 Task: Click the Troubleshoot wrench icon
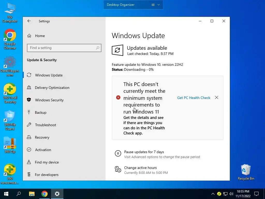click(x=29, y=125)
